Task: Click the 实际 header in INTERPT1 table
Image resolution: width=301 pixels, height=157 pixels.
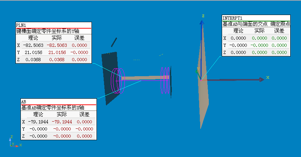Action: point(259,31)
